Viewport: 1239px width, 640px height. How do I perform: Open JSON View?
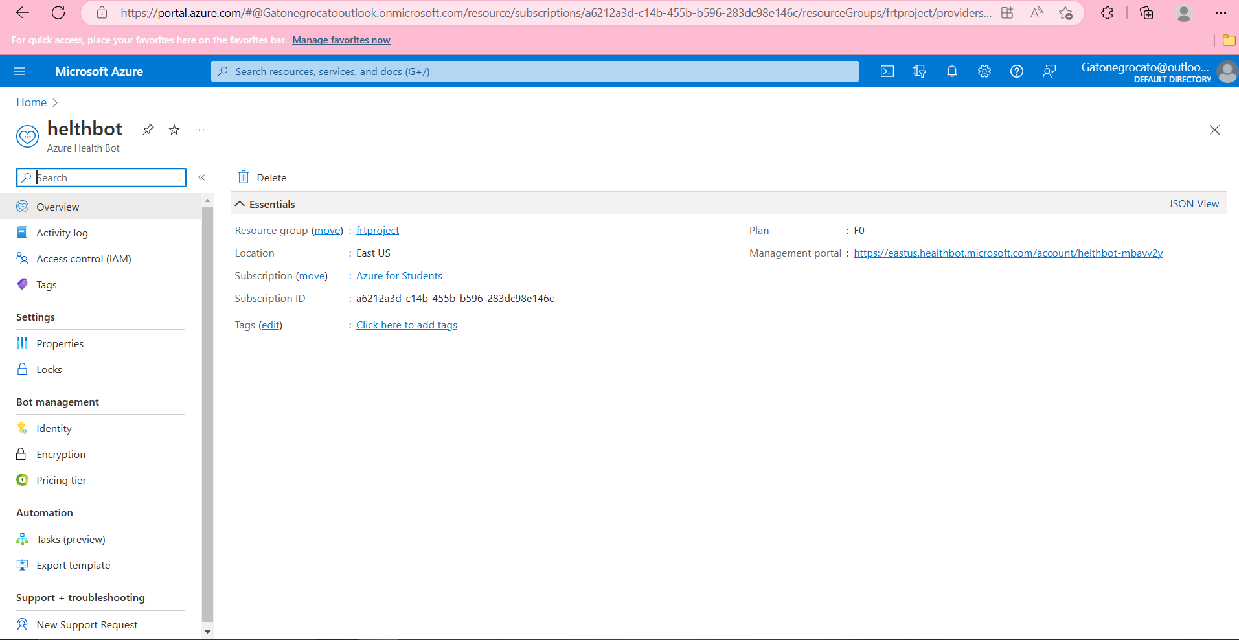point(1194,204)
